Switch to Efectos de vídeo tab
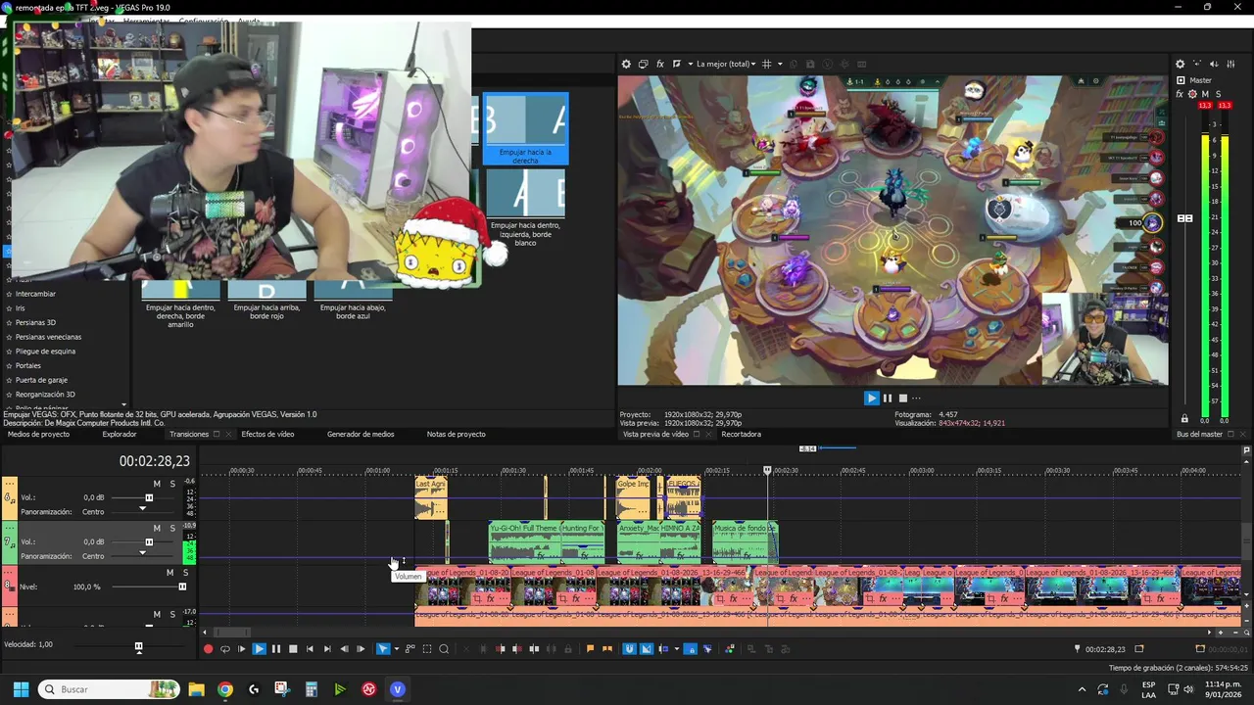Screen dimensions: 1254x705 click(267, 434)
